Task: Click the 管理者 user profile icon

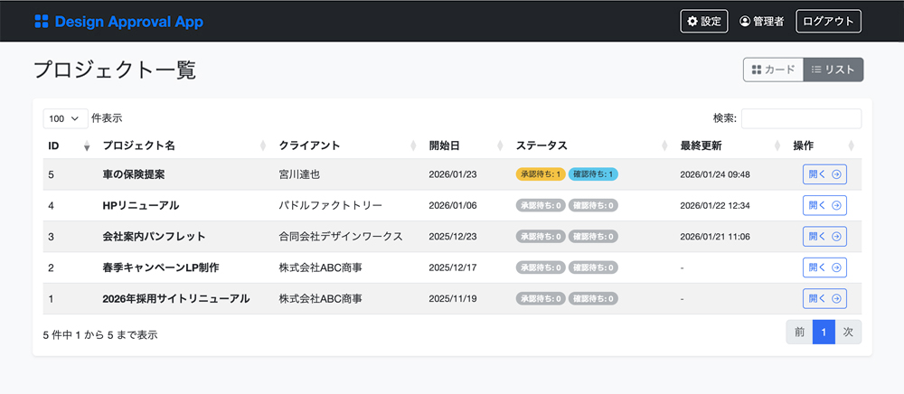Action: [x=746, y=22]
